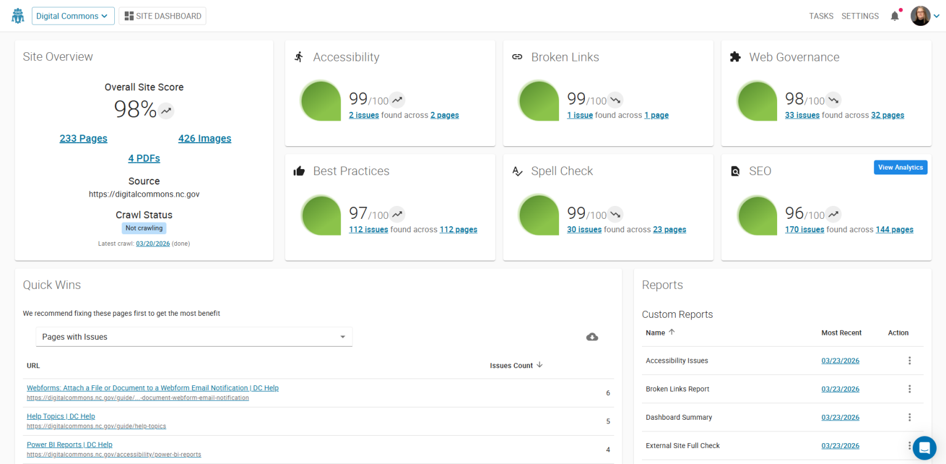This screenshot has width=946, height=464.
Task: Open the chat support bubble
Action: (924, 447)
